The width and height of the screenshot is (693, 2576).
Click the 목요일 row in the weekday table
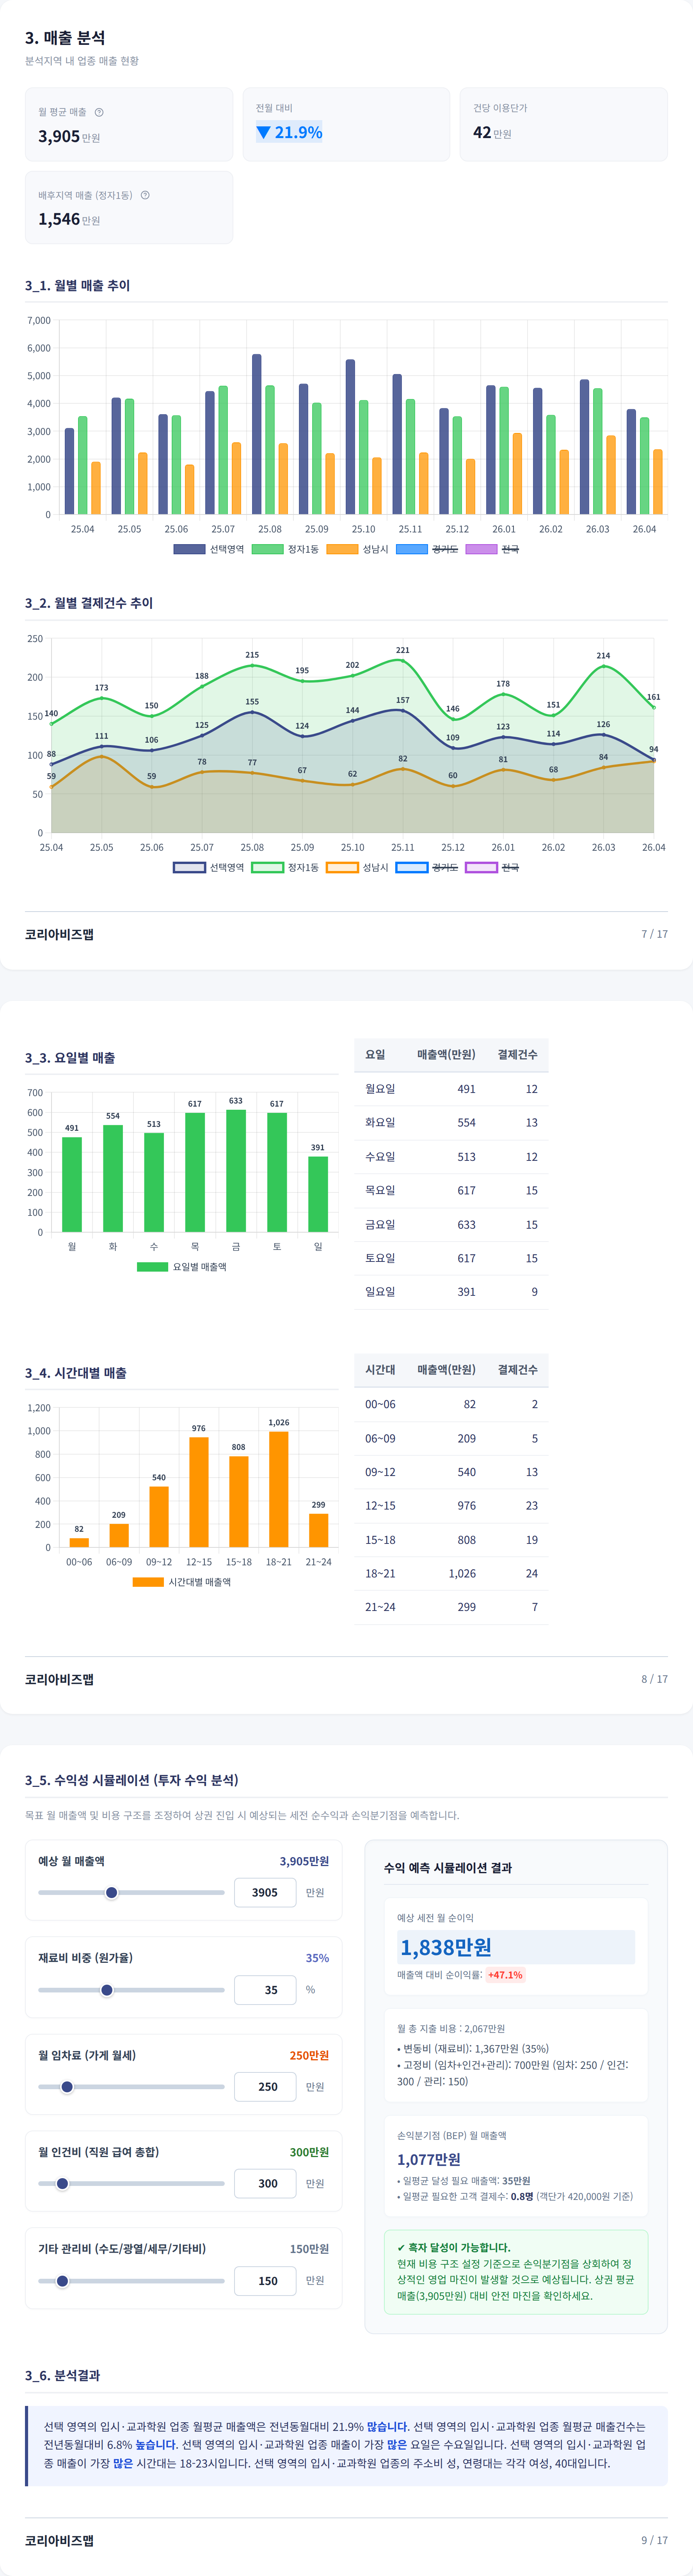tap(451, 1190)
